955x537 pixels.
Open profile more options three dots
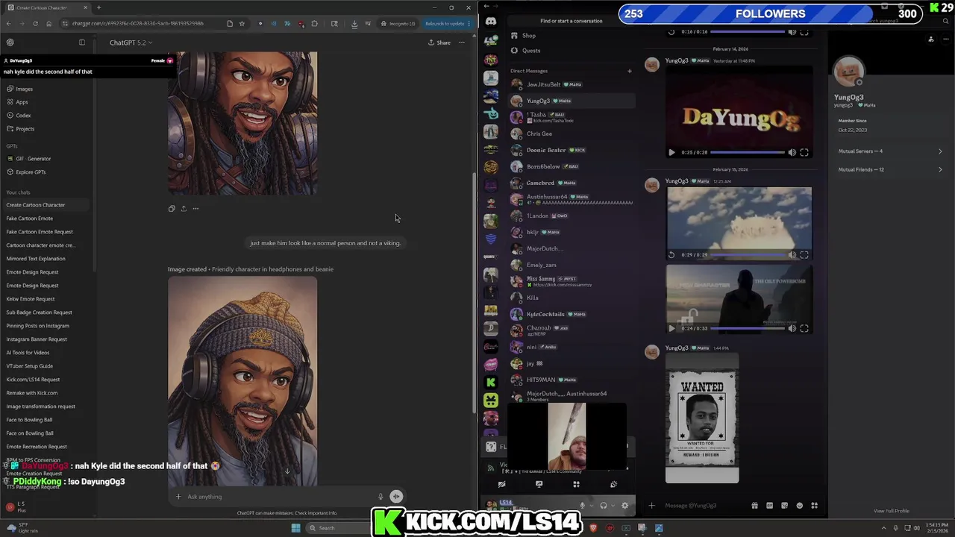point(946,39)
